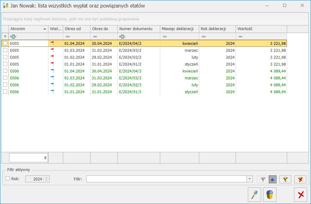Enable the Rok year filter checkbox
The height and width of the screenshot is (204, 311).
[x=8, y=179]
